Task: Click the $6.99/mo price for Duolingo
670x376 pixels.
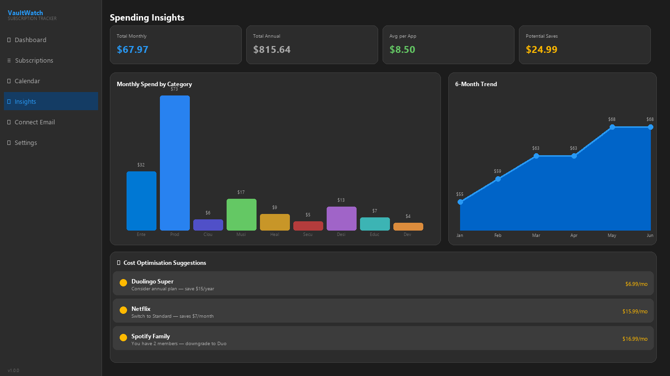Action: click(x=636, y=284)
